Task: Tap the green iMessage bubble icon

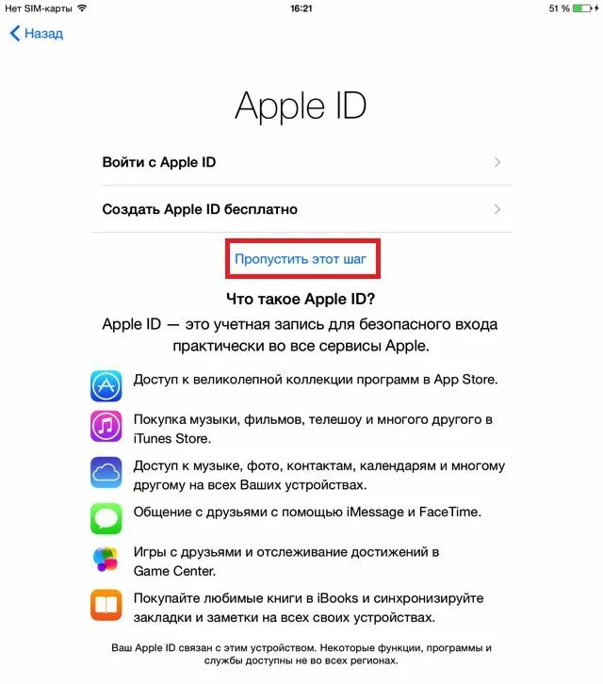Action: click(106, 519)
